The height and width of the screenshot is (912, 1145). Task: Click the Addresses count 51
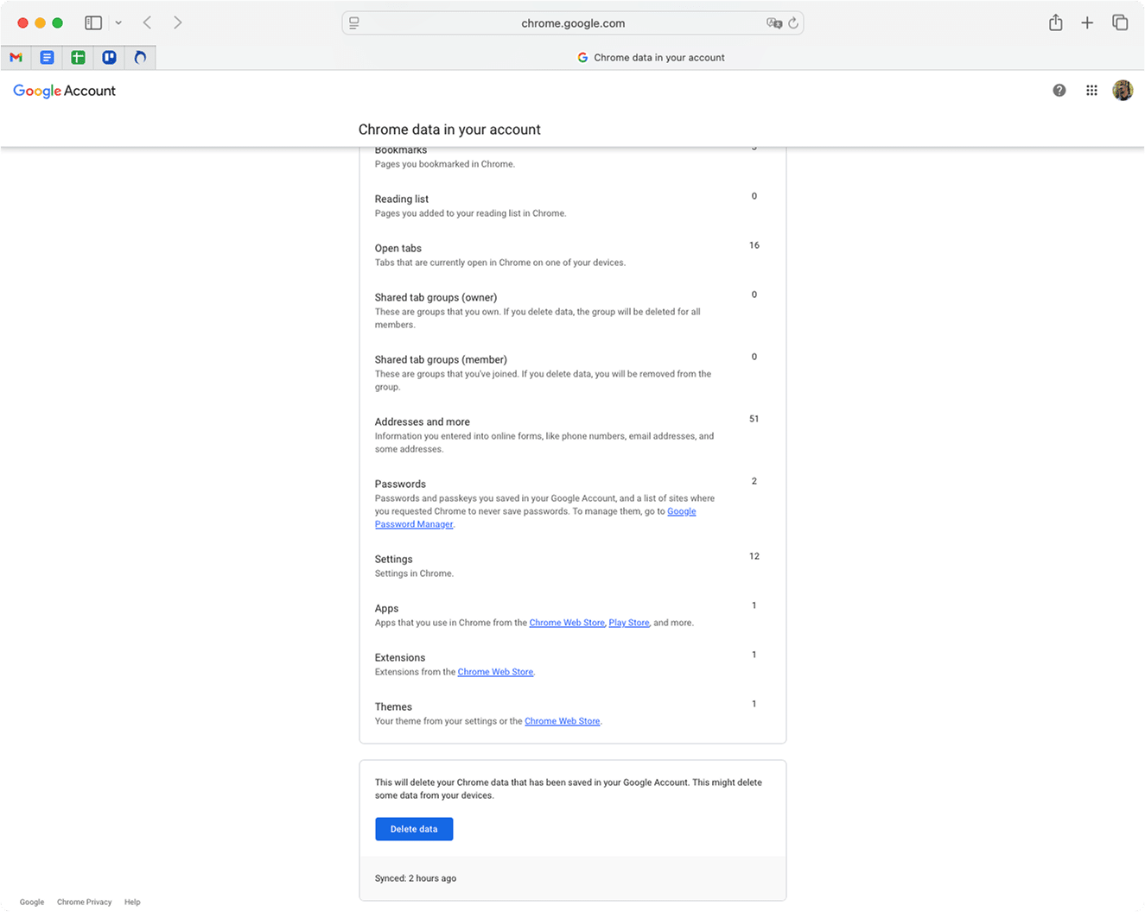coord(754,419)
